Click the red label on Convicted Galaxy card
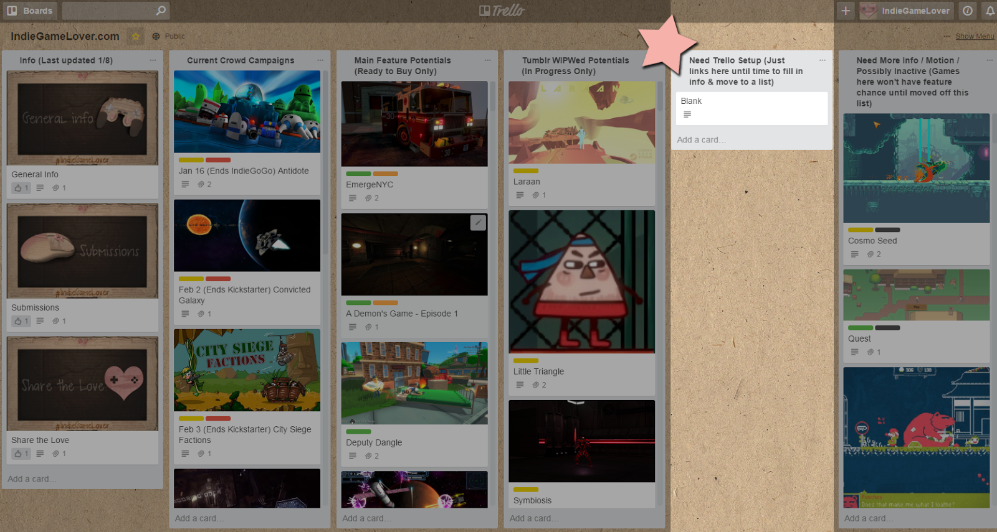Screen dimensions: 997x532 [218, 279]
